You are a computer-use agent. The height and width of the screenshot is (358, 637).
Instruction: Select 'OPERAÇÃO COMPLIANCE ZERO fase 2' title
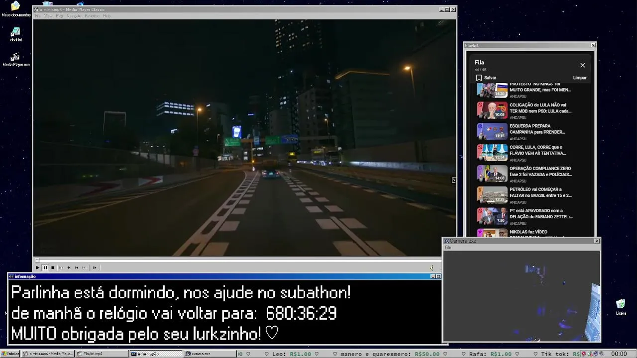tap(540, 172)
